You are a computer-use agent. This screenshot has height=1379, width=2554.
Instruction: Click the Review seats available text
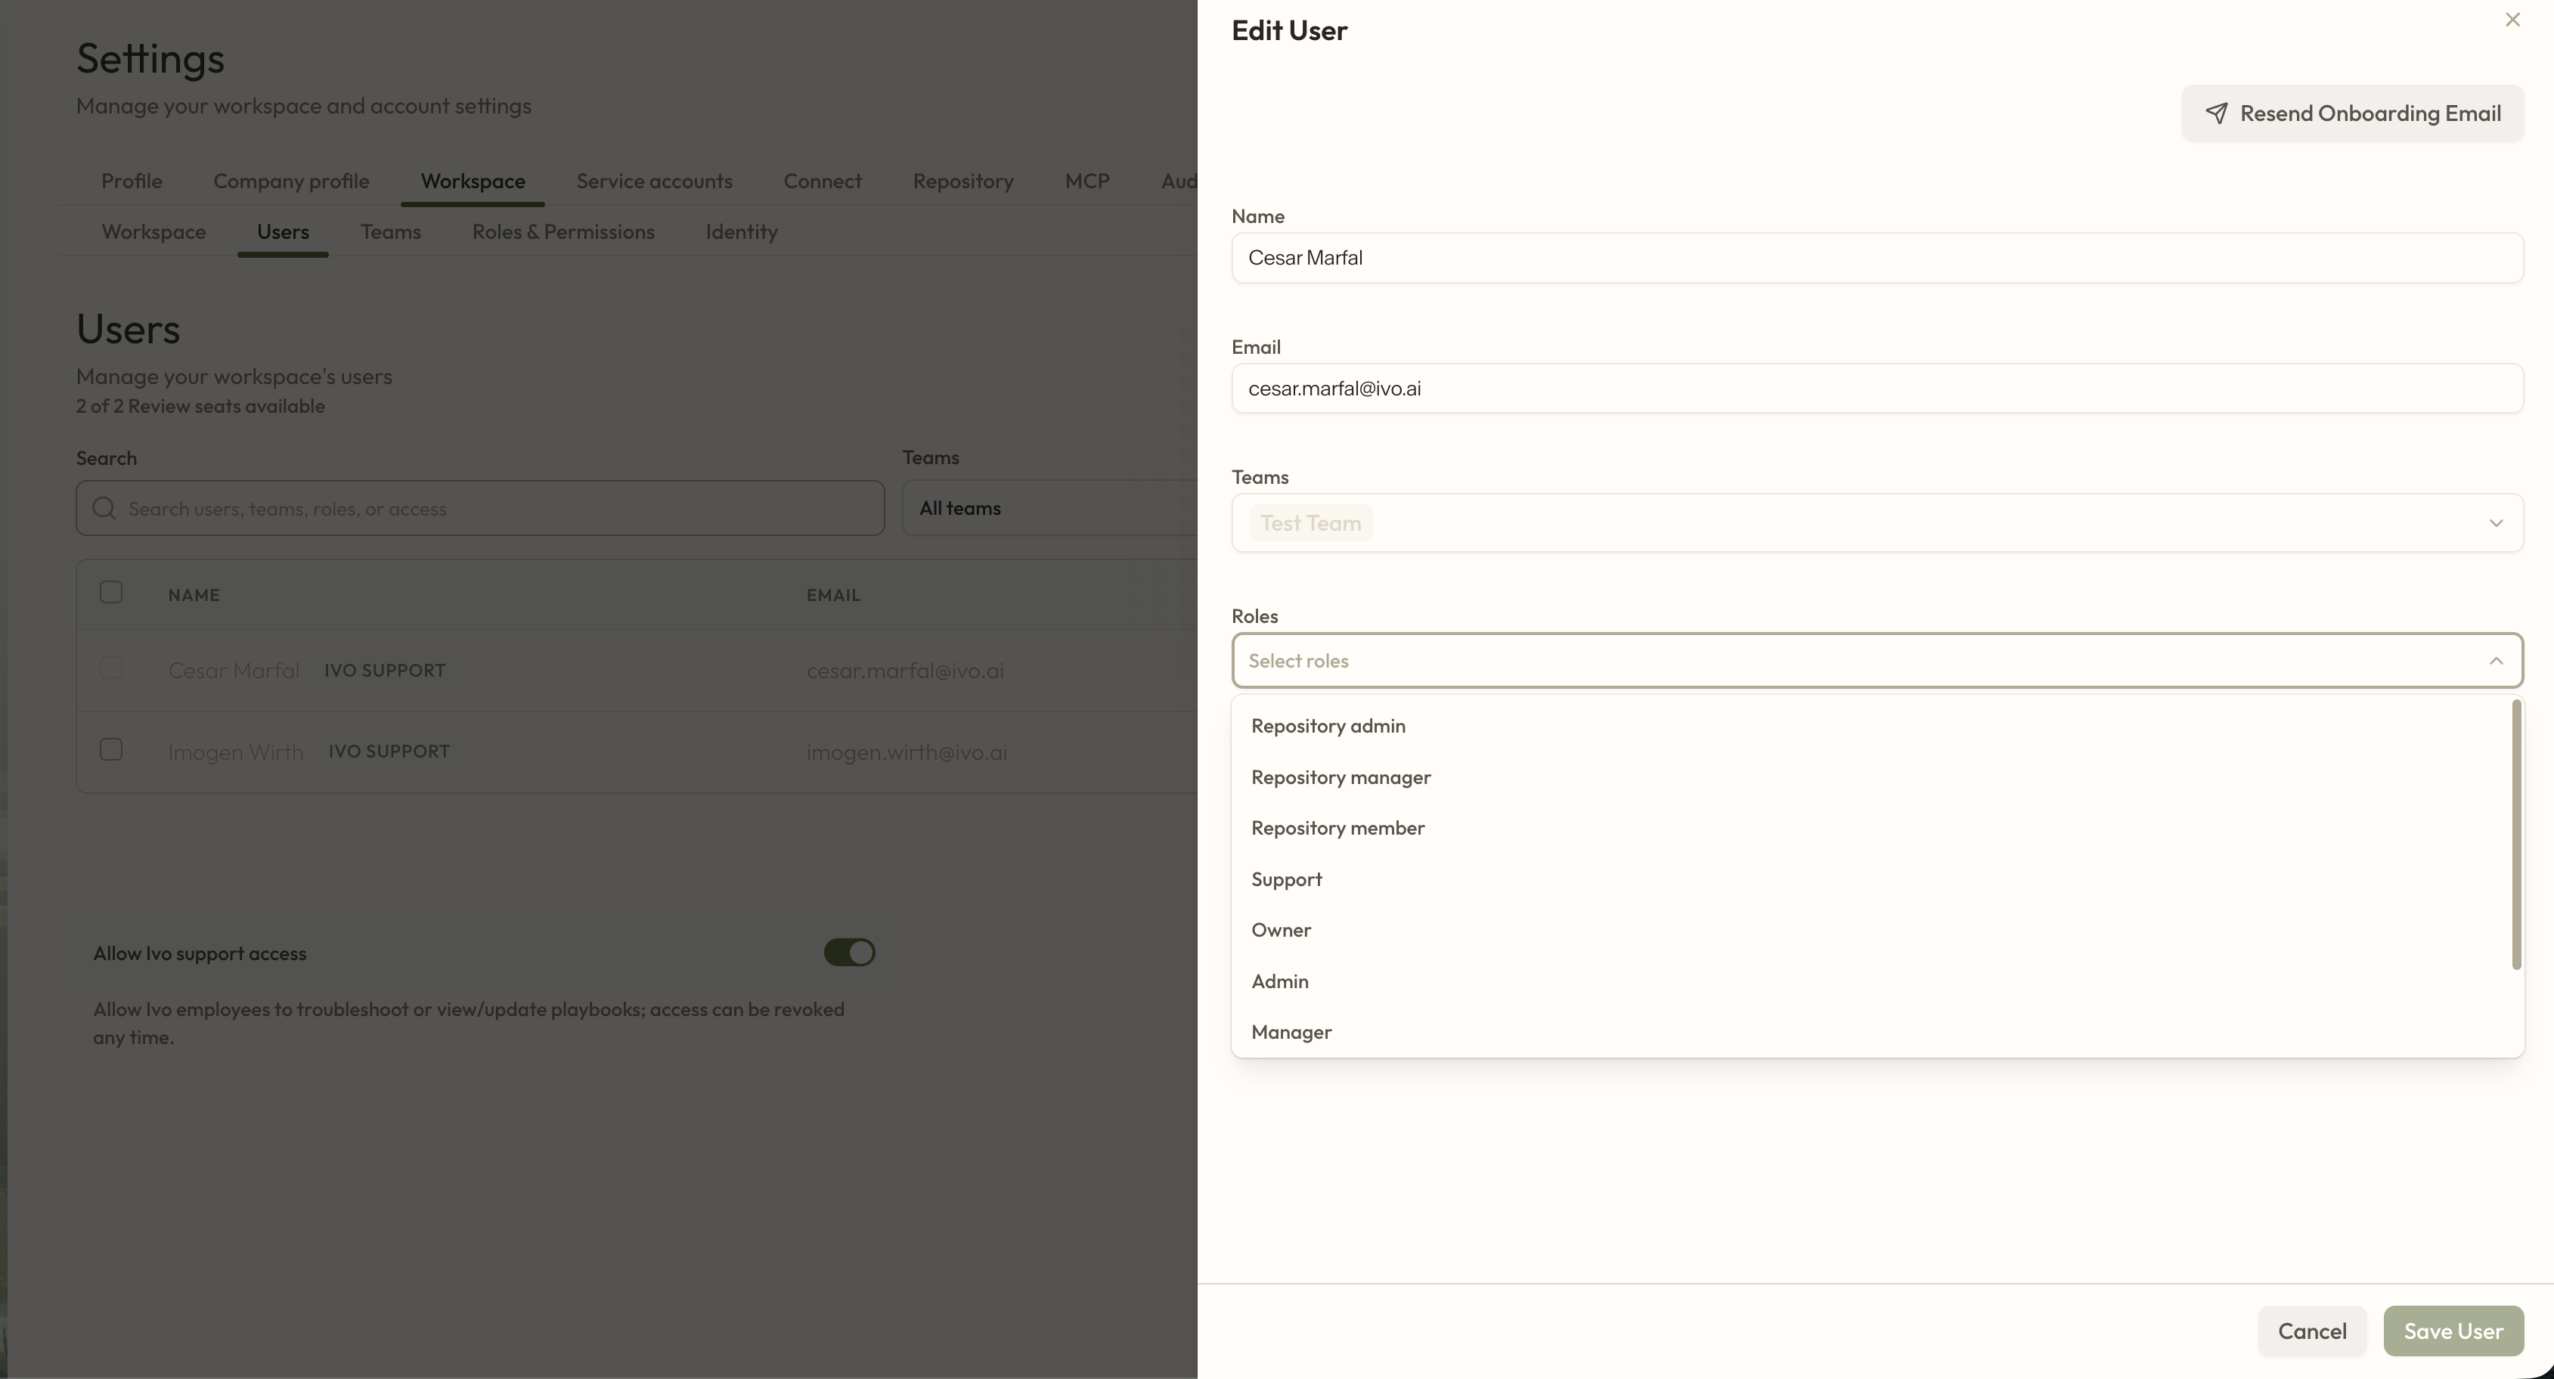point(200,407)
